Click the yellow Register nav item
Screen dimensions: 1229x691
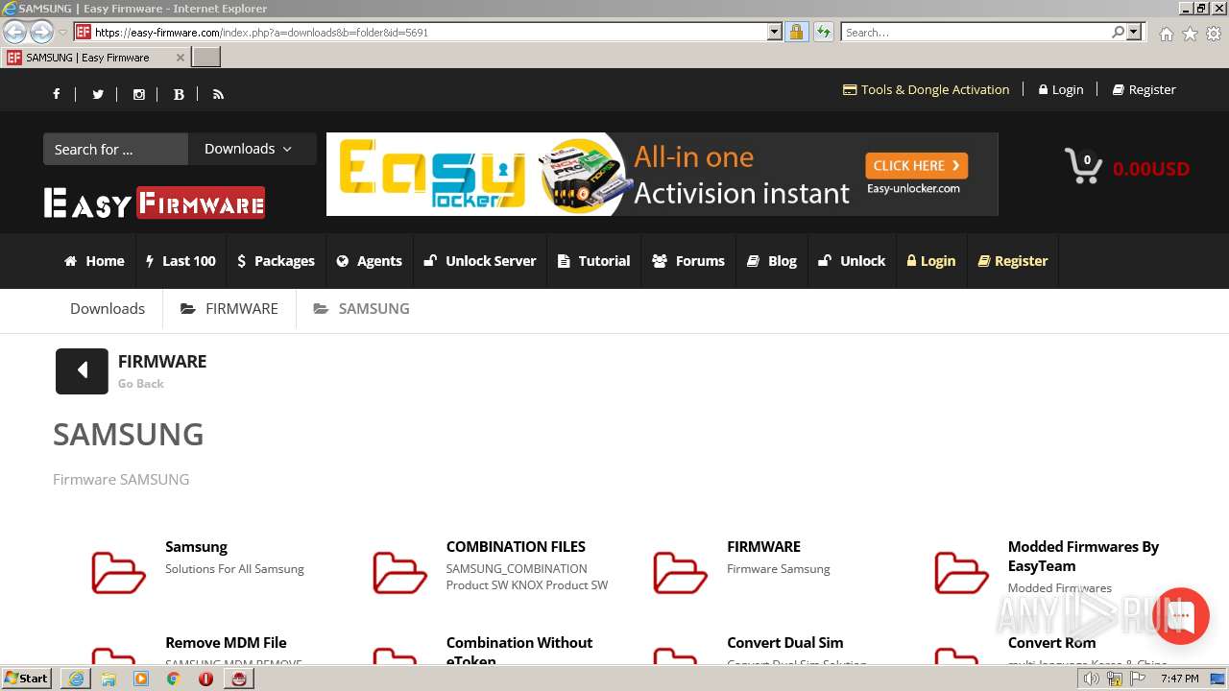(1013, 261)
